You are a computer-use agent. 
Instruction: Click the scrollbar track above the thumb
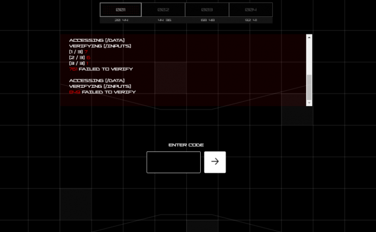tap(309, 58)
